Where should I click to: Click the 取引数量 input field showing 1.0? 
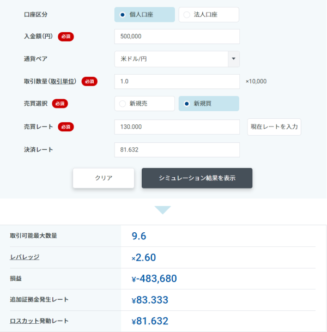click(177, 82)
